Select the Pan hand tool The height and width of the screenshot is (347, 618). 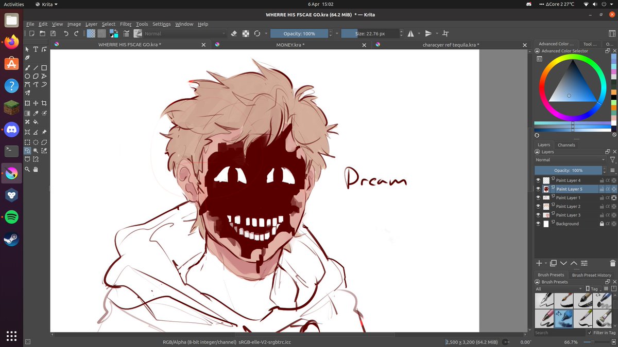coord(36,169)
